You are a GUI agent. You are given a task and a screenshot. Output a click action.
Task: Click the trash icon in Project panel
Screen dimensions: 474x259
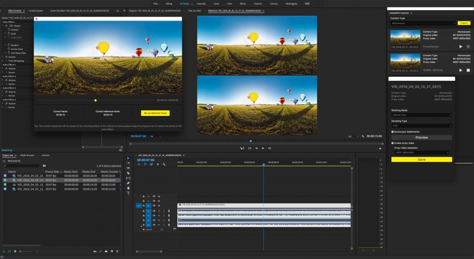[x=117, y=251]
